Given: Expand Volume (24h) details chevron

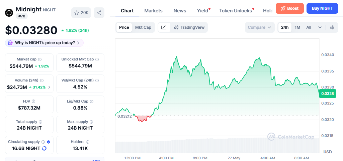Looking at the screenshot, I should click(x=49, y=87).
